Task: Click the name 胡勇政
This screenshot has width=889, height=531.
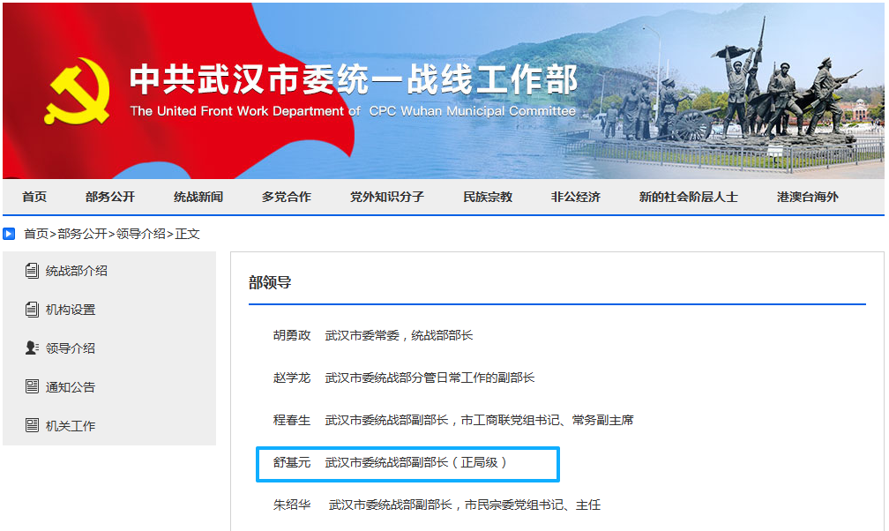Action: [x=292, y=335]
